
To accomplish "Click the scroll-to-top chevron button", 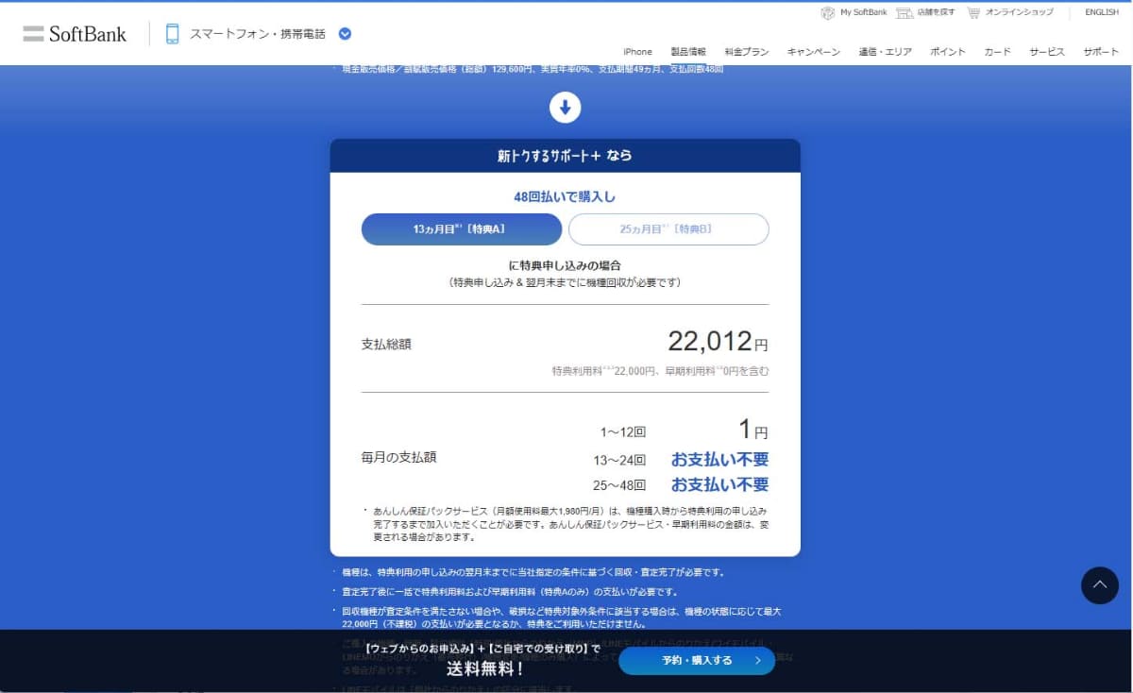I will click(x=1099, y=585).
